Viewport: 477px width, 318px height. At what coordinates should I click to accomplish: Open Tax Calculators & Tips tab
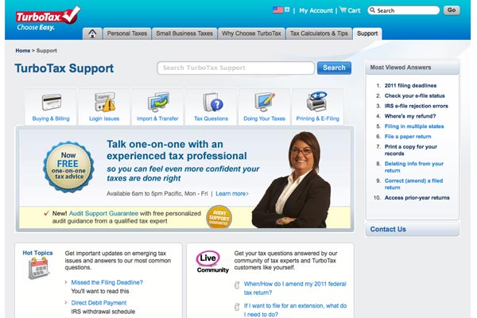pos(319,33)
